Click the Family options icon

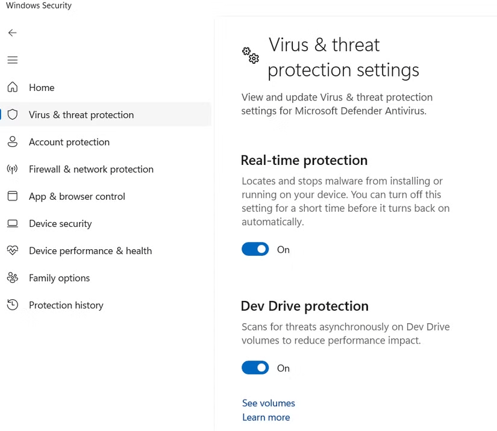point(12,278)
